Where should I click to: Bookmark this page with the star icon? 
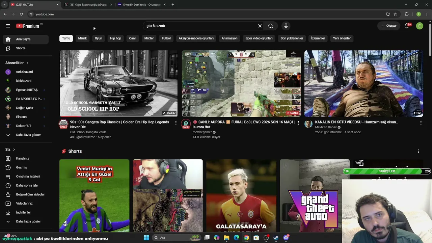coord(395,14)
